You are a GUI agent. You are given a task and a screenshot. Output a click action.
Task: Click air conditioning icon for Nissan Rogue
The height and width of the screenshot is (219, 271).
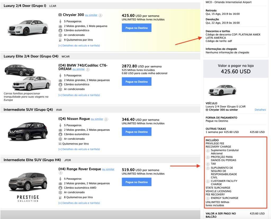(x=60, y=139)
